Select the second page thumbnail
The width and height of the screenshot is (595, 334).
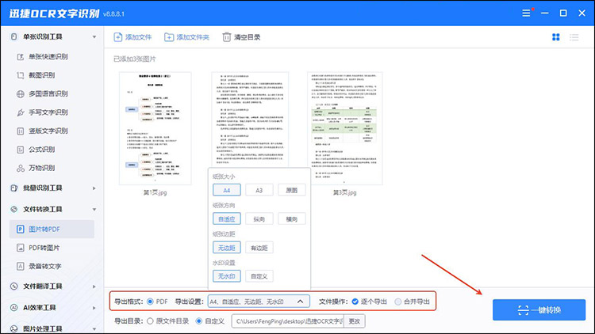coord(250,120)
